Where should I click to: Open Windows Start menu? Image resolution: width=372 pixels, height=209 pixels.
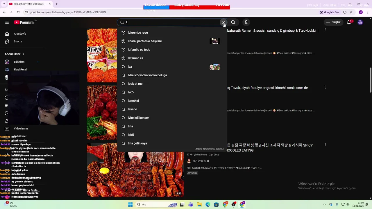coord(130,204)
